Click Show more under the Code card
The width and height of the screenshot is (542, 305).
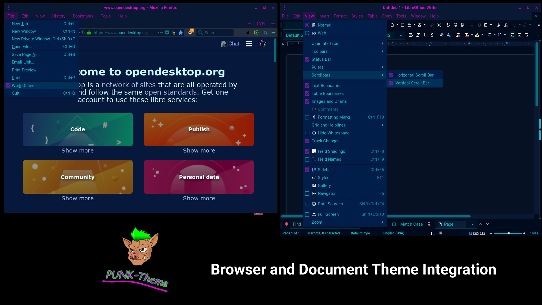tap(78, 151)
